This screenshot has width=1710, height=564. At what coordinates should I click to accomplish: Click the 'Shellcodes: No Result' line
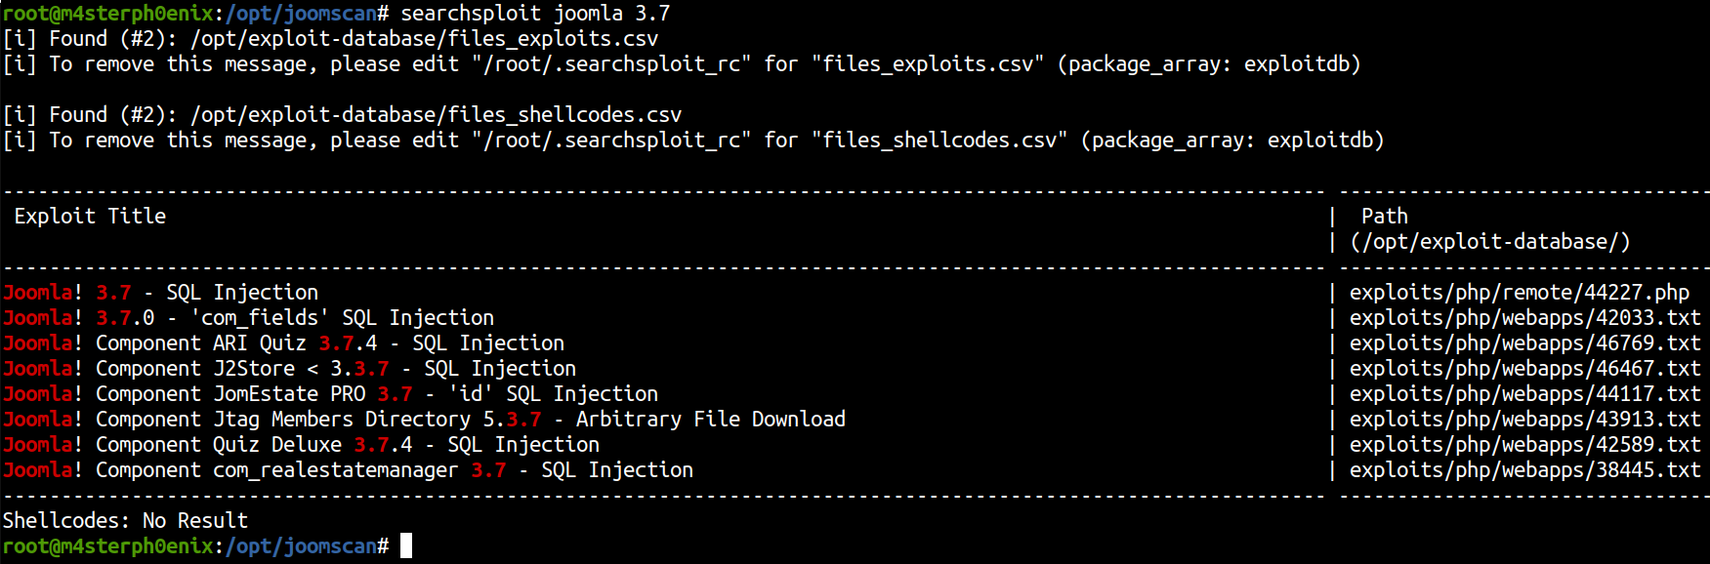tap(125, 520)
